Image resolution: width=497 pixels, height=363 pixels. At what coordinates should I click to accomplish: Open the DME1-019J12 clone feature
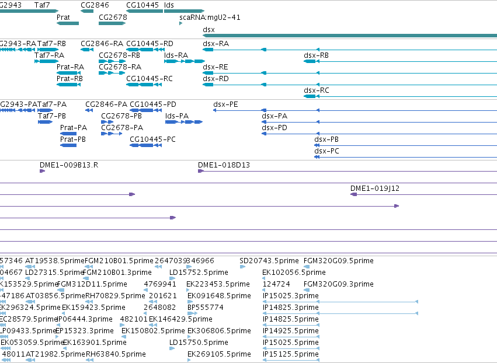click(375, 189)
